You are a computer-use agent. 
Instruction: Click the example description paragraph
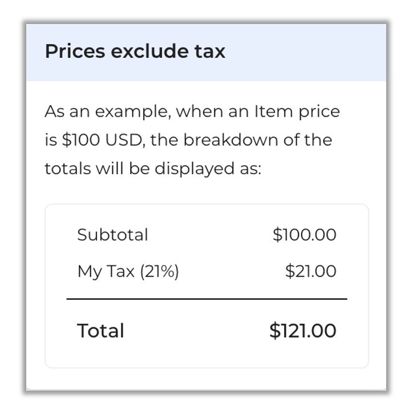click(x=192, y=140)
